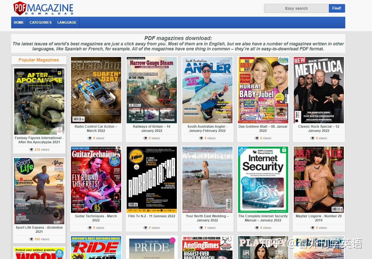Open the CATEGORIES menu

pos(41,23)
